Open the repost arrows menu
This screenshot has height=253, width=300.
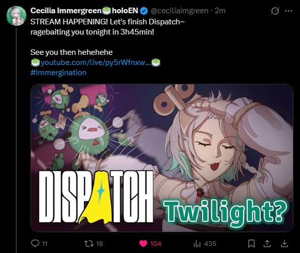pos(89,243)
